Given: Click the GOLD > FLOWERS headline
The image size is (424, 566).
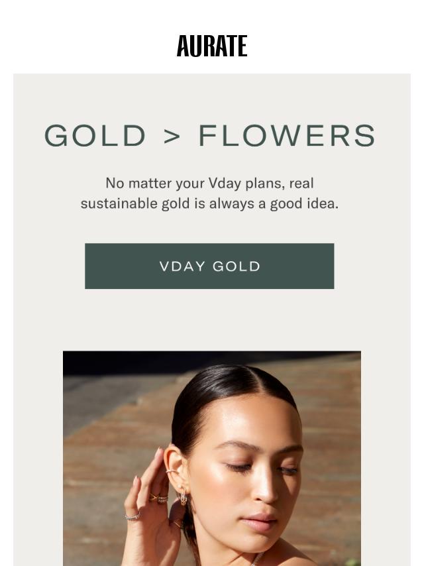Looking at the screenshot, I should tap(209, 136).
